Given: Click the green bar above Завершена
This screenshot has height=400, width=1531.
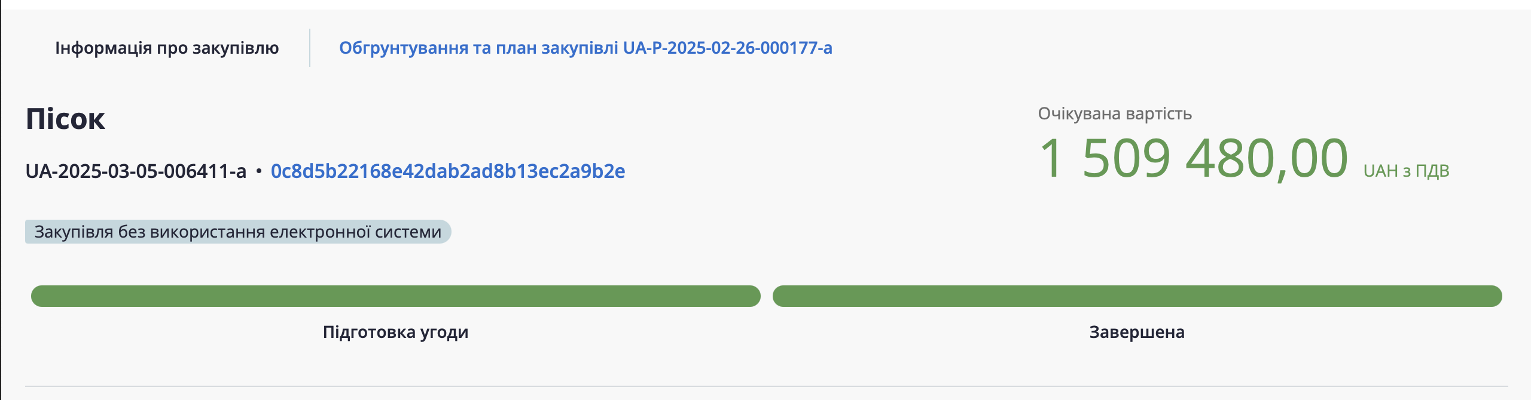Looking at the screenshot, I should click(1137, 296).
